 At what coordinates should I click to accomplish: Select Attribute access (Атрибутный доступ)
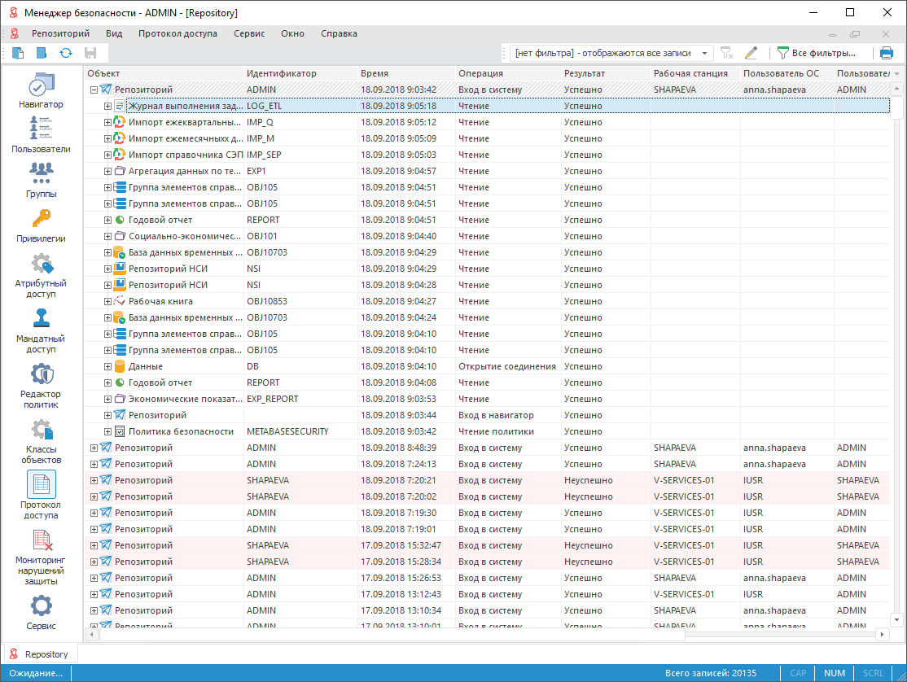pos(41,275)
